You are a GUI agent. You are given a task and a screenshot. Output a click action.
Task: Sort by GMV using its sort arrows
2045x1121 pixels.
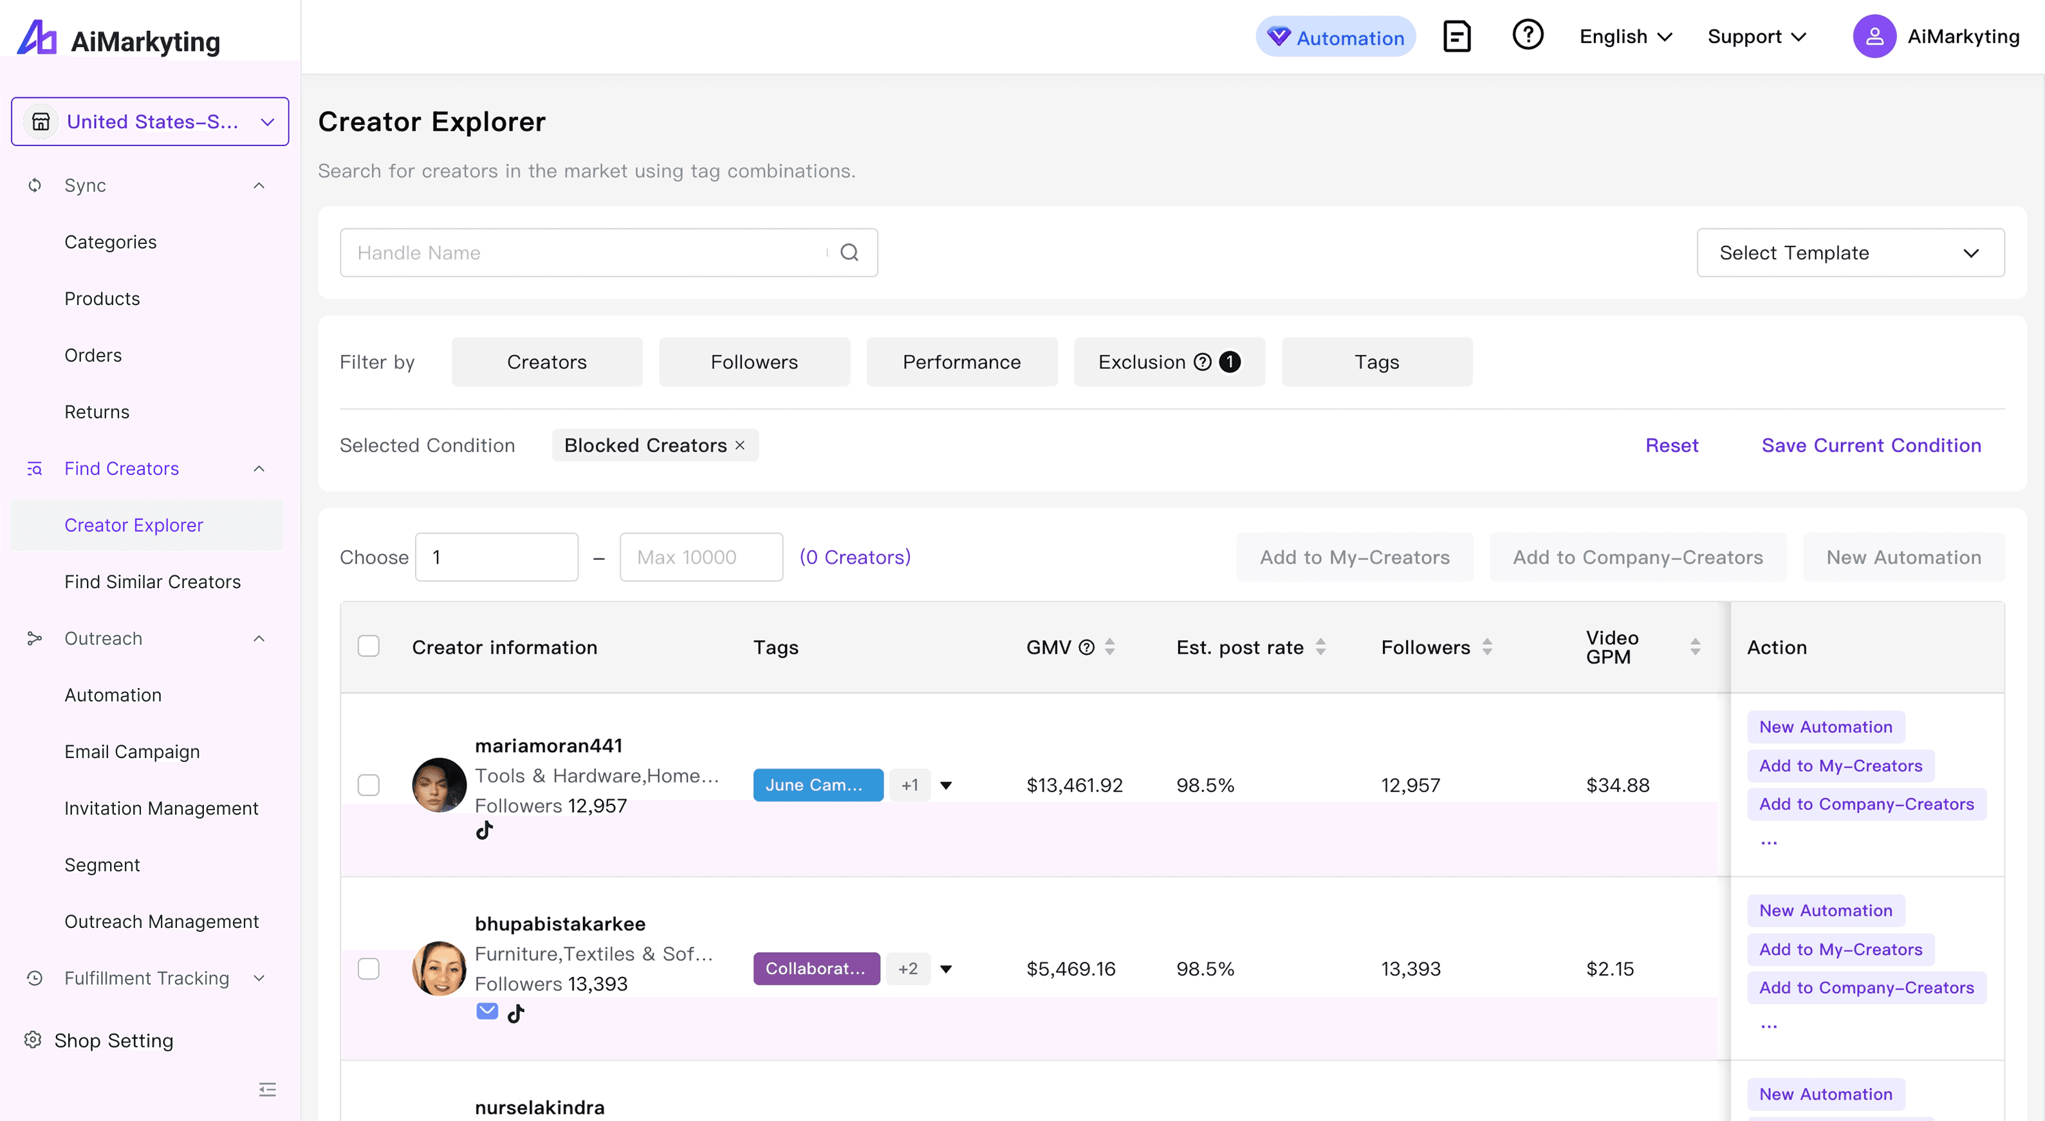pyautogui.click(x=1110, y=647)
